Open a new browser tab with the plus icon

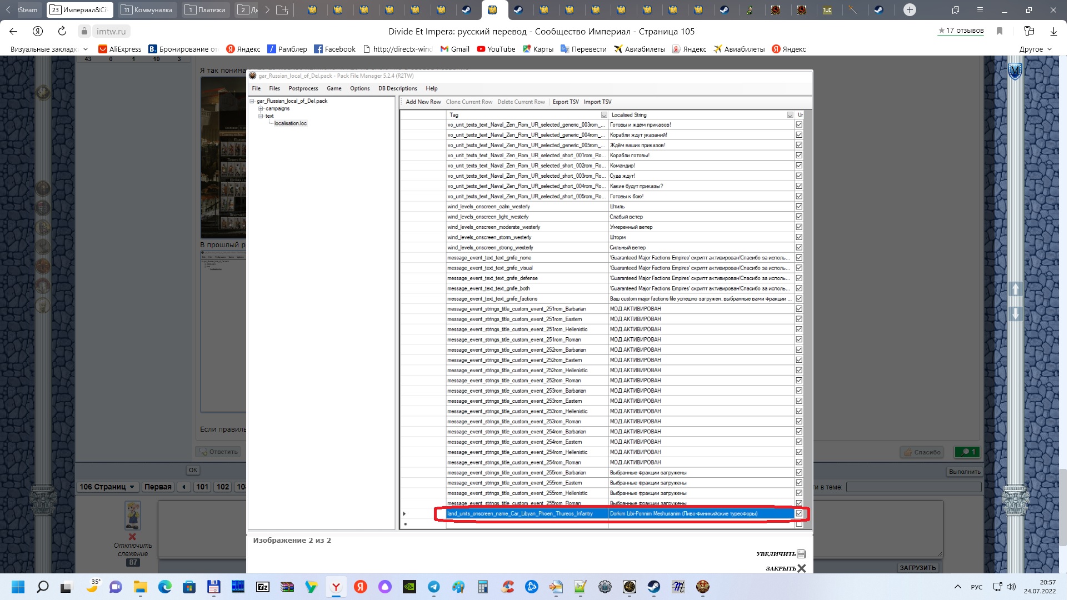(x=910, y=9)
